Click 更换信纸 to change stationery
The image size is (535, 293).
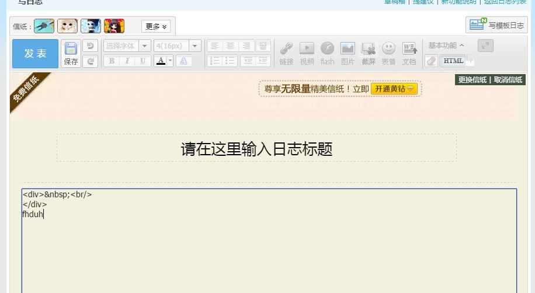[473, 80]
